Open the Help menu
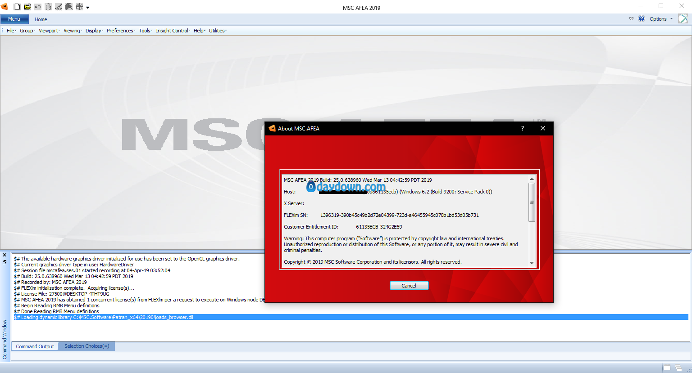Viewport: 692px width, 373px height. point(200,31)
